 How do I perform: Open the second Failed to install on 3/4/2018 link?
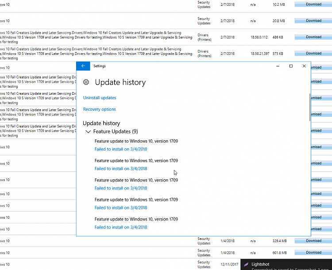tap(121, 169)
